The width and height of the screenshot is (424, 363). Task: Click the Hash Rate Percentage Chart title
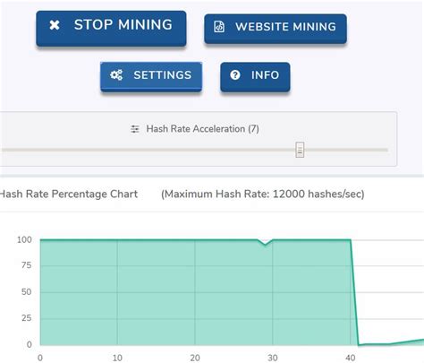(x=69, y=194)
